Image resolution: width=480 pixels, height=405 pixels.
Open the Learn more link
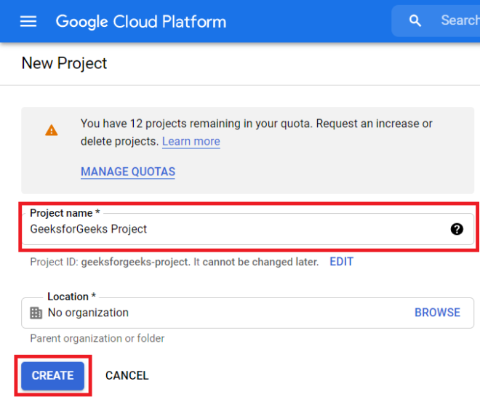point(191,141)
